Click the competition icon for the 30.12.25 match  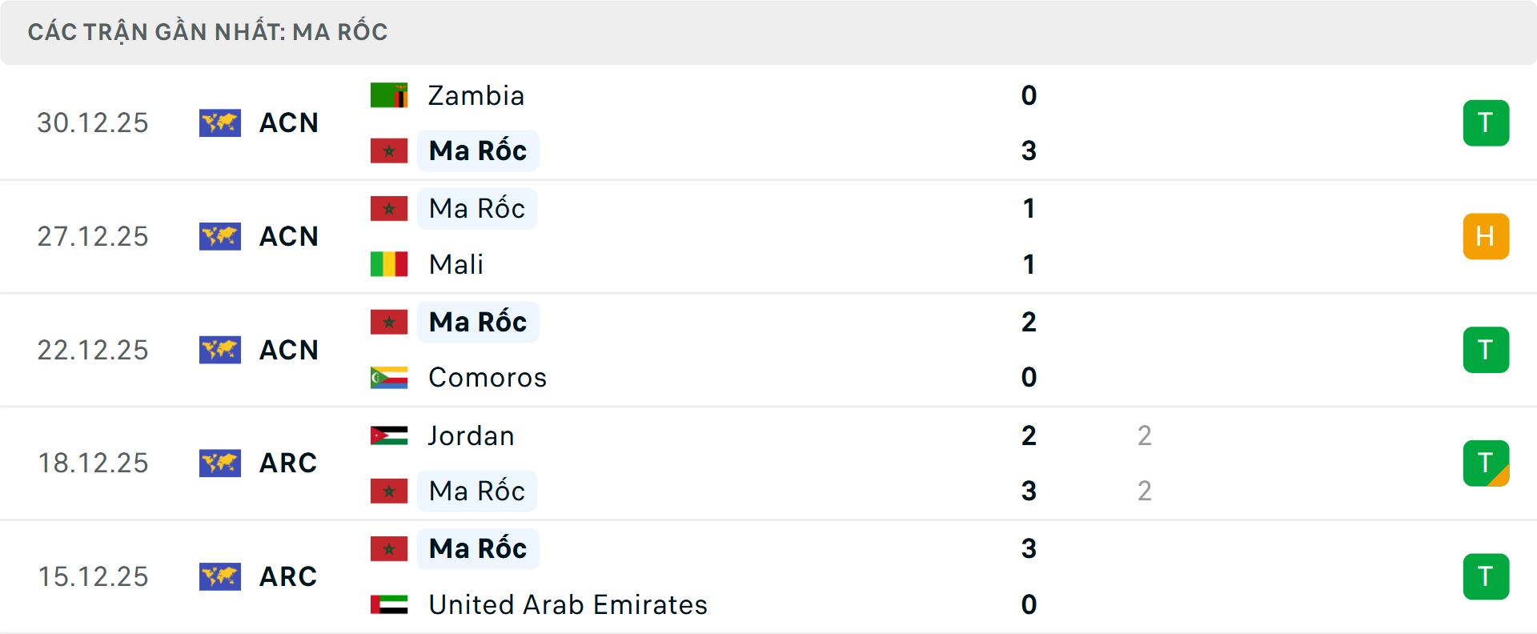(220, 123)
